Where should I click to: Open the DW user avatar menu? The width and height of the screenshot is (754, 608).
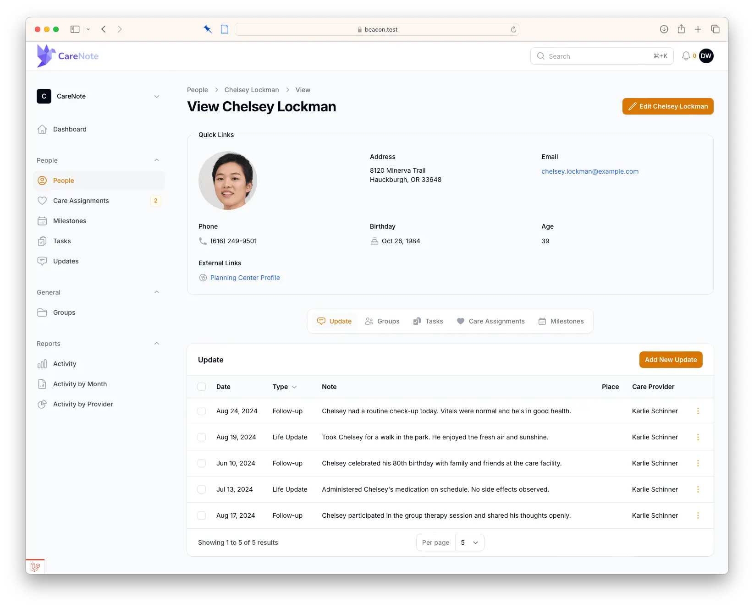[706, 56]
